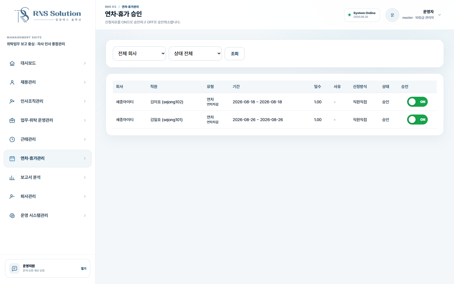Click the 직원 column header

pos(154,87)
